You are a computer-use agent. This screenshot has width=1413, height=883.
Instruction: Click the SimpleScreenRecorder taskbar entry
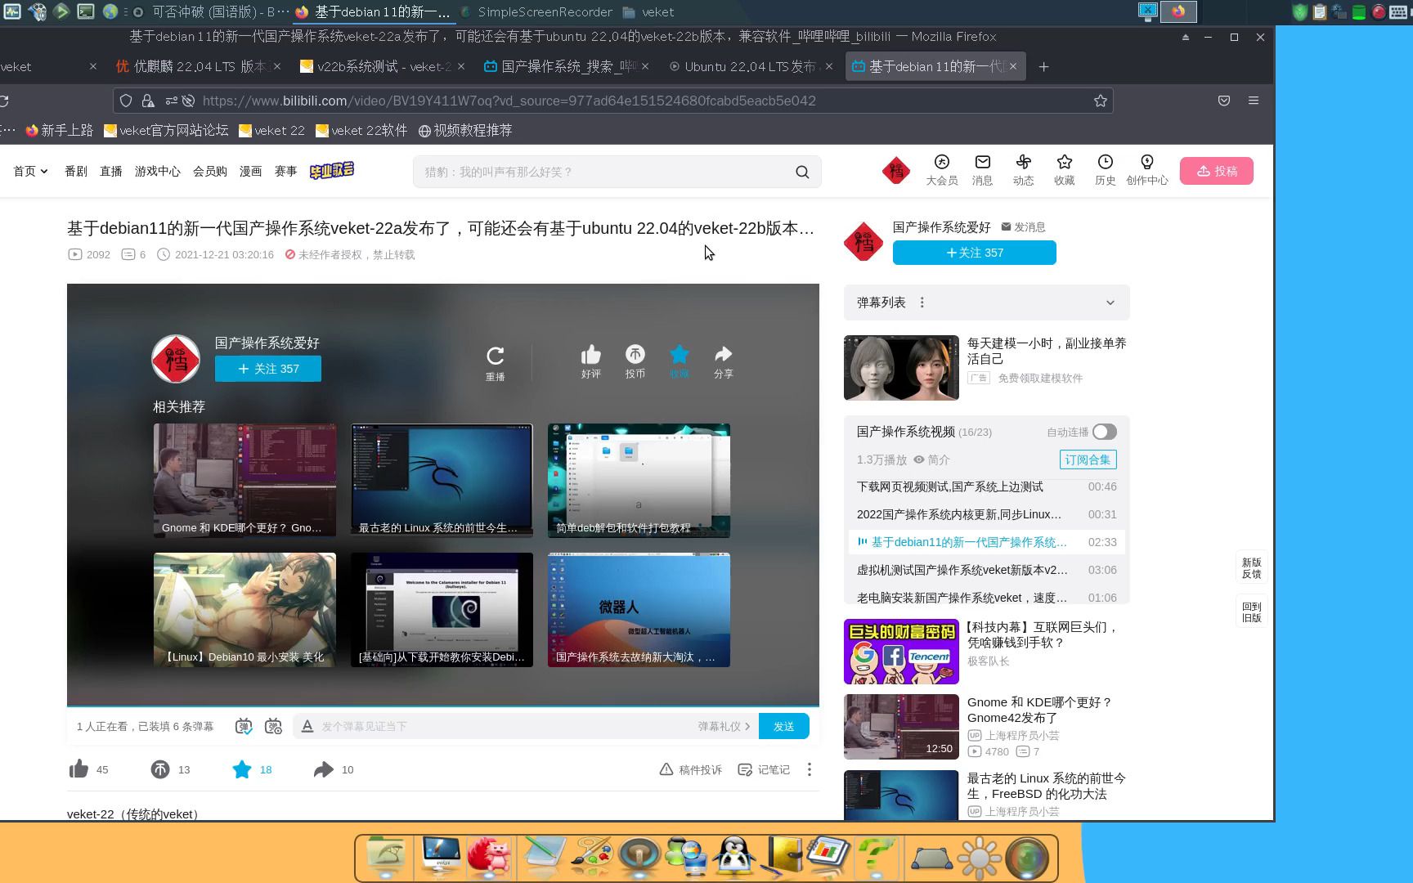coord(536,12)
